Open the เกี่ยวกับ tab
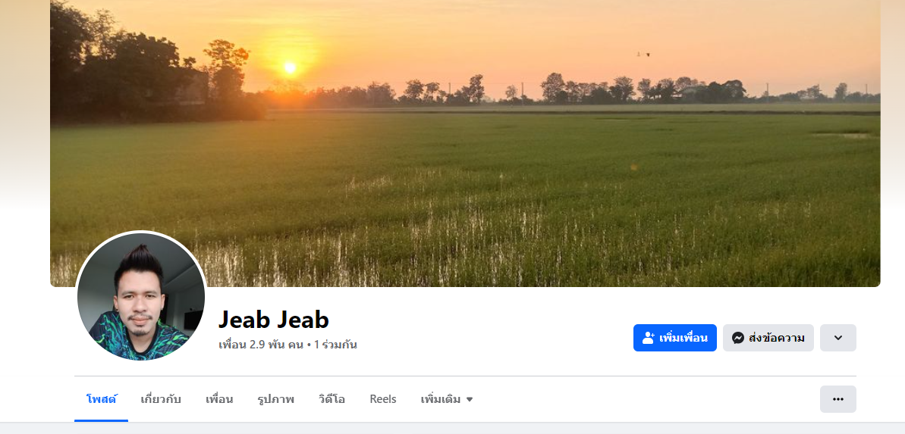 [x=161, y=399]
